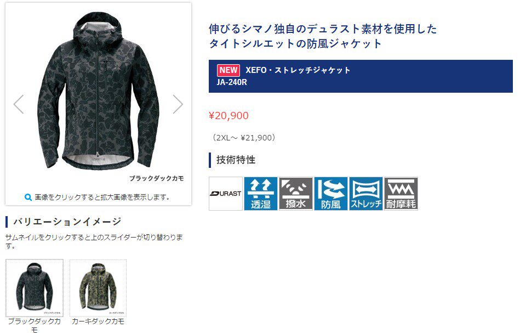Click the DURAST technology icon
Viewport: 520px width, 333px height.
tap(226, 194)
